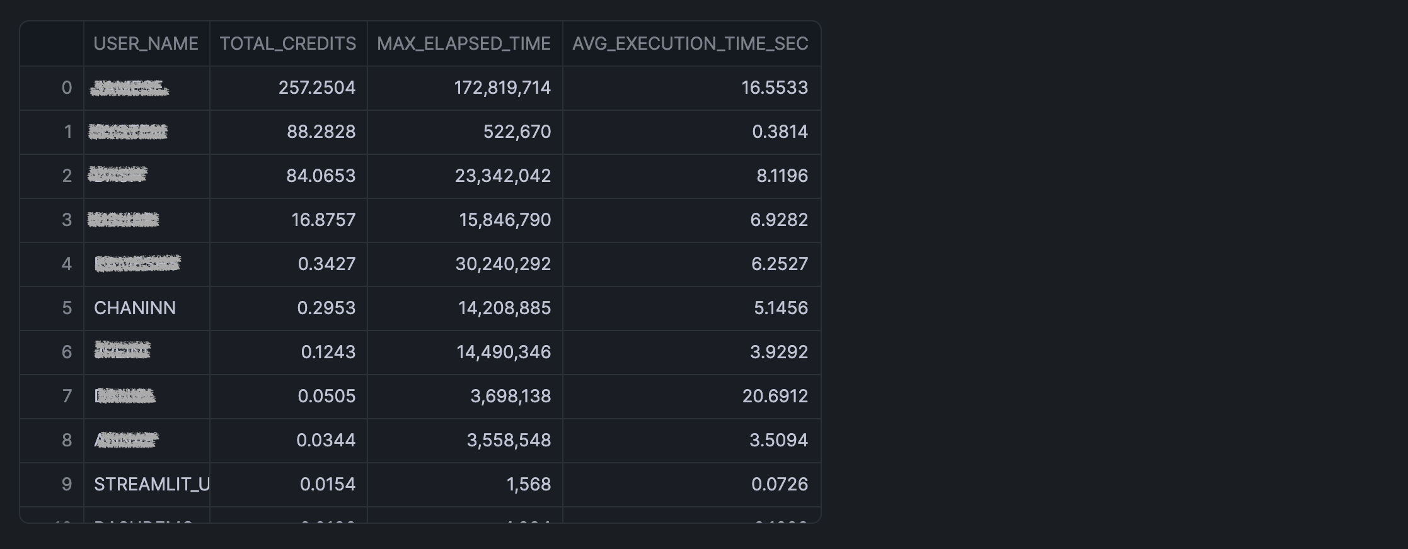1408x549 pixels.
Task: Click the average execution value 20.6912
Action: pyautogui.click(x=775, y=396)
